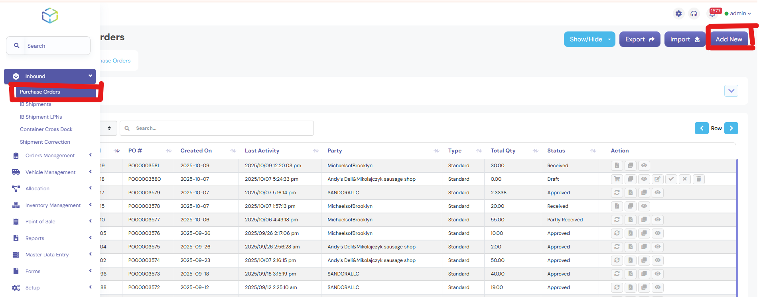759x297 pixels.
Task: Click the Export button
Action: (x=639, y=39)
